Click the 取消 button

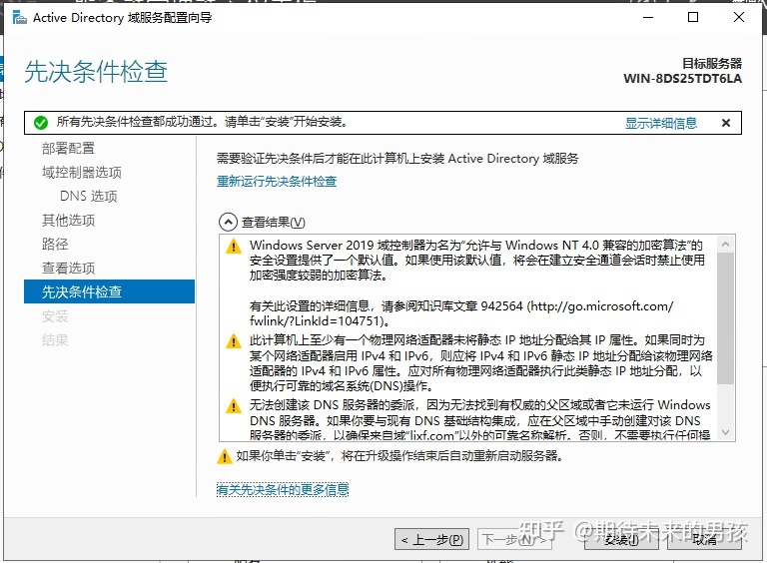704,539
